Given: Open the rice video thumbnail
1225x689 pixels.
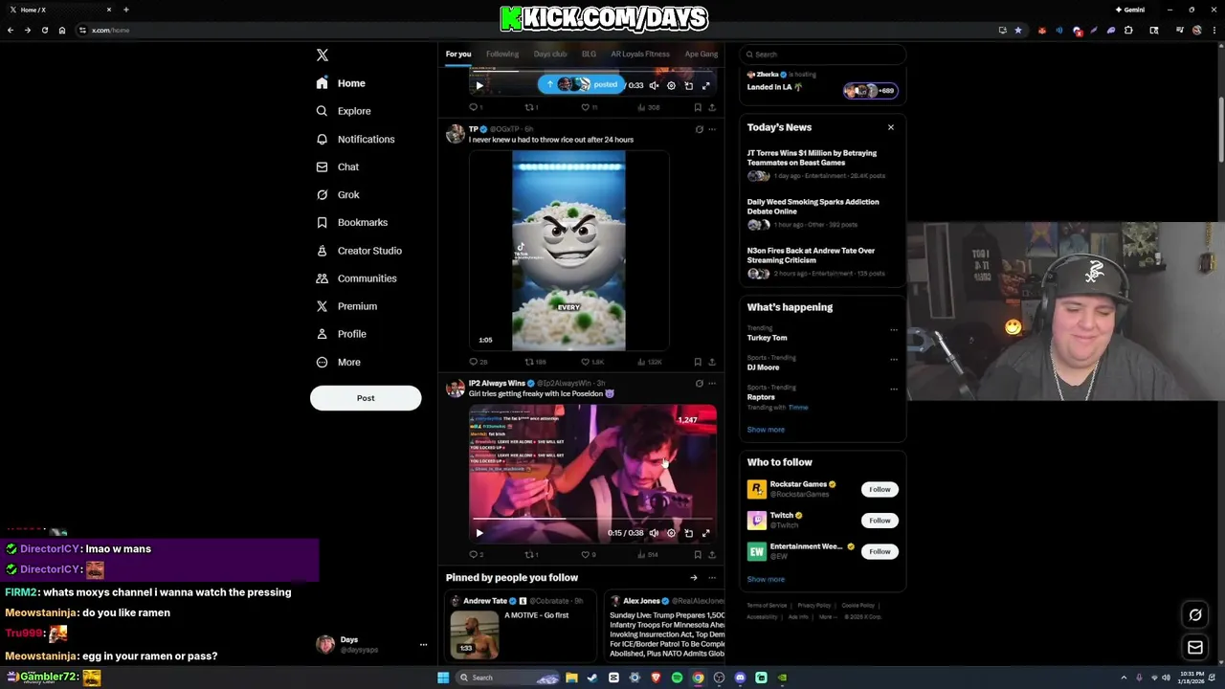Looking at the screenshot, I should (568, 251).
